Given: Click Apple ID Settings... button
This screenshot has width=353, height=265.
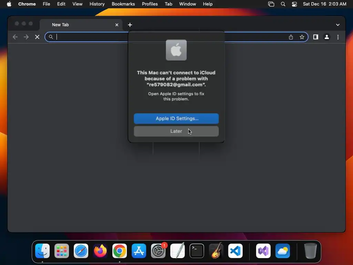Looking at the screenshot, I should pyautogui.click(x=176, y=119).
